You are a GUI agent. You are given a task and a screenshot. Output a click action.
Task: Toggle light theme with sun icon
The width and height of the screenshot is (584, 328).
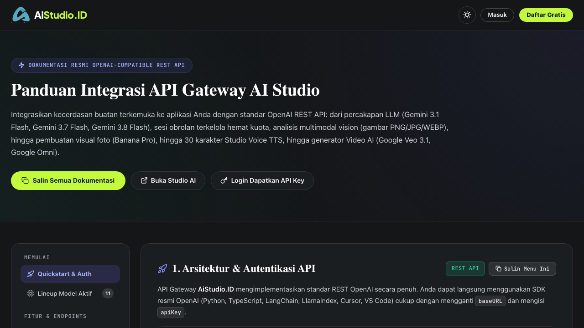pyautogui.click(x=467, y=15)
